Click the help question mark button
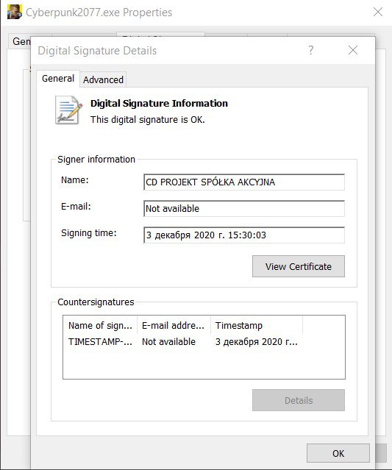Screen dimensions: 392x470 click(311, 50)
